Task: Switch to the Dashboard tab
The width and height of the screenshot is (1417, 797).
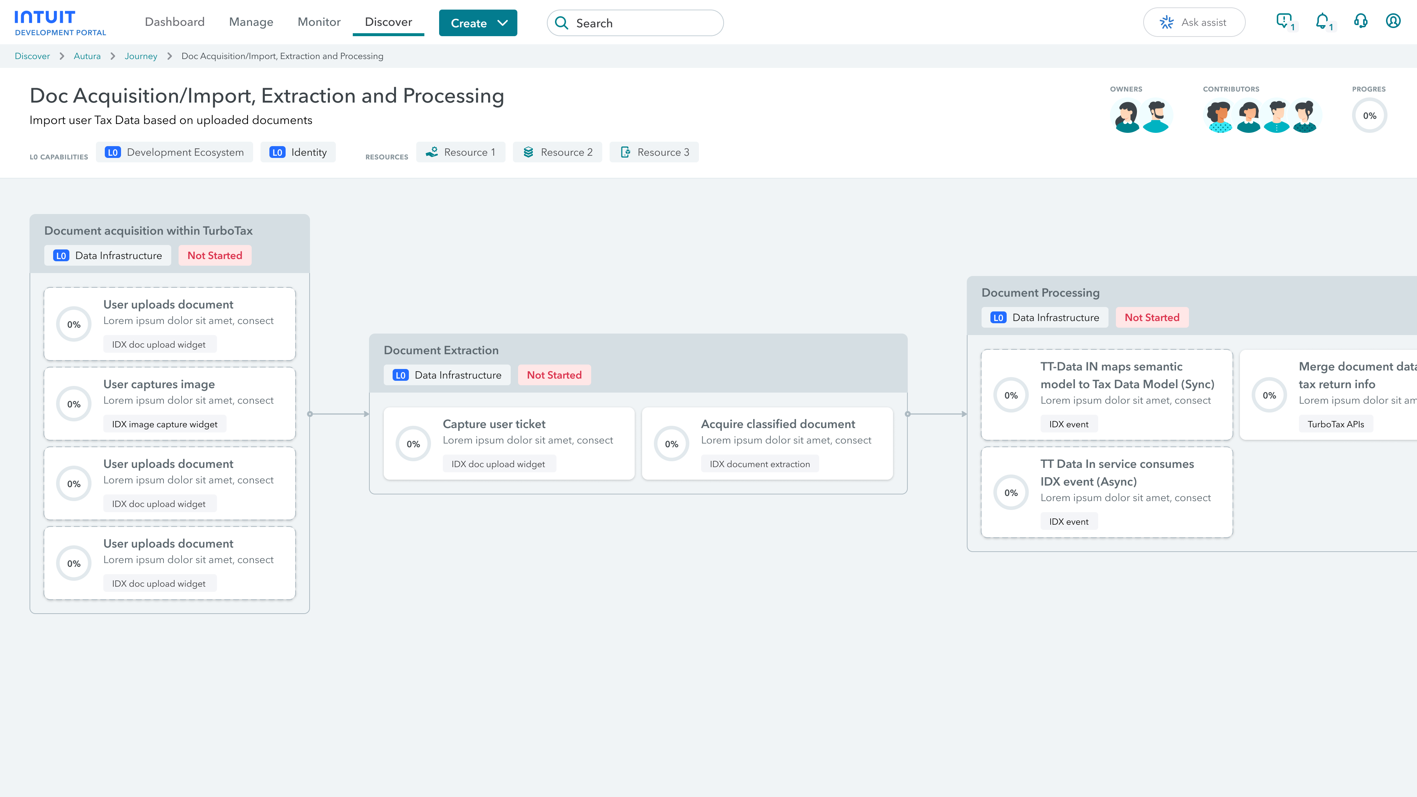Action: (x=175, y=22)
